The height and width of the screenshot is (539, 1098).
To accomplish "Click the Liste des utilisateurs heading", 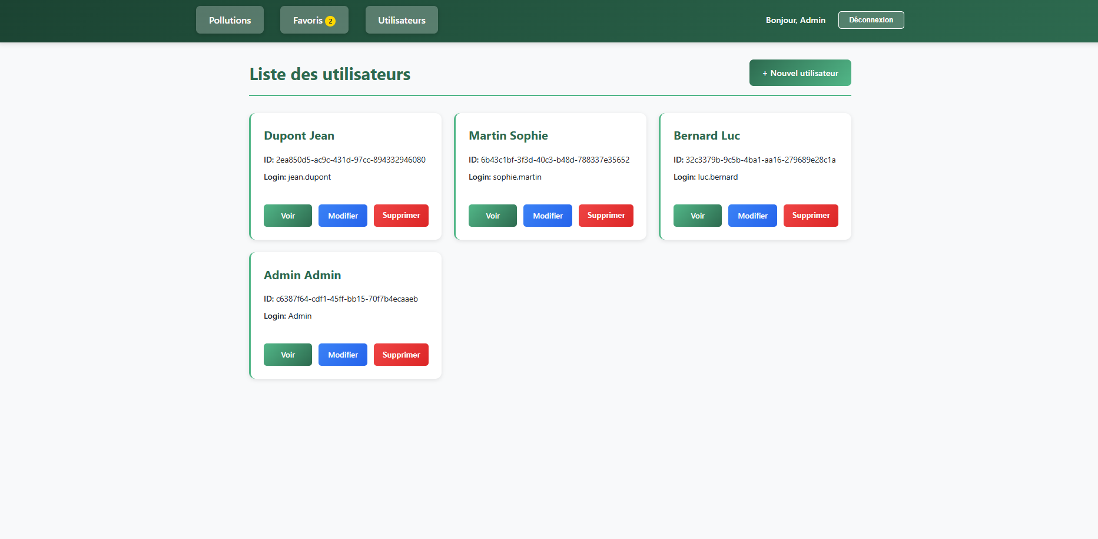I will tap(330, 74).
